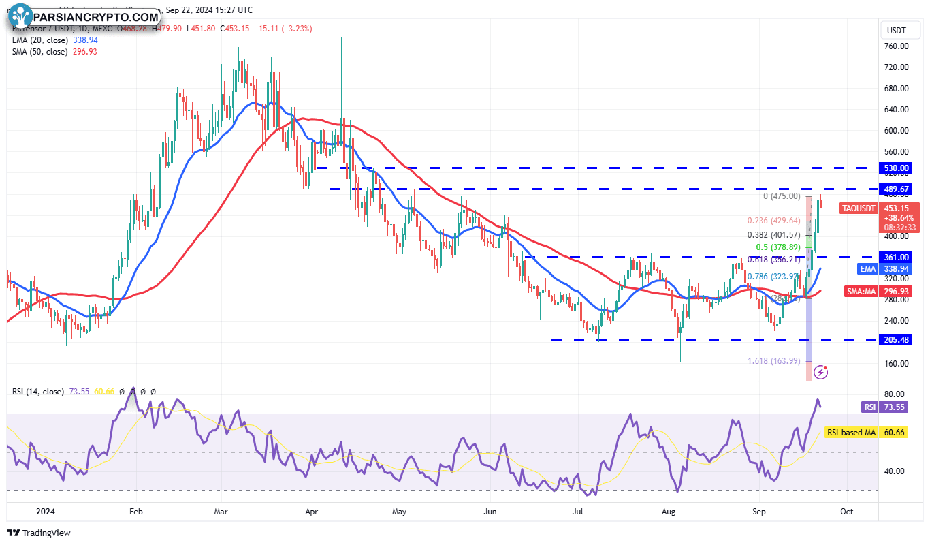The image size is (930, 545).
Task: Click the Oct label on the time axis
Action: coord(847,510)
